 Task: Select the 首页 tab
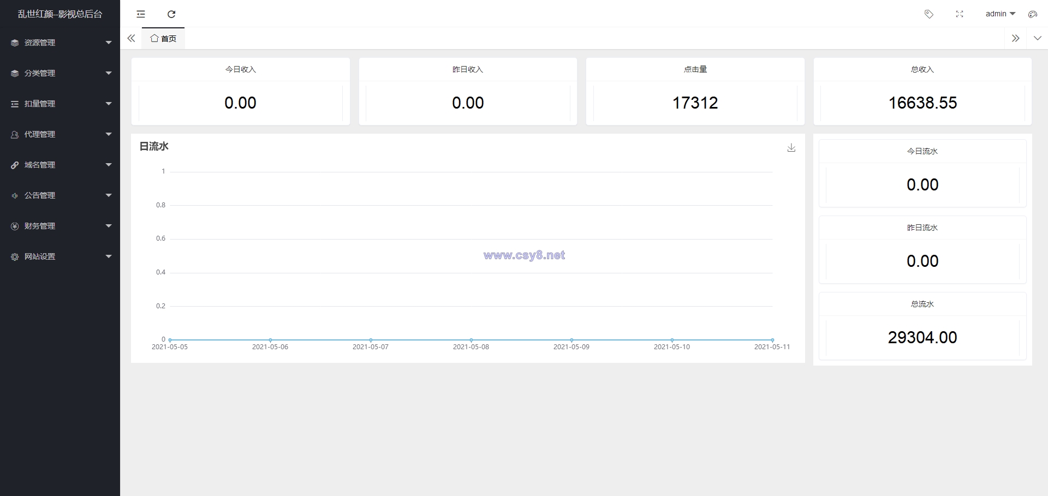coord(163,38)
